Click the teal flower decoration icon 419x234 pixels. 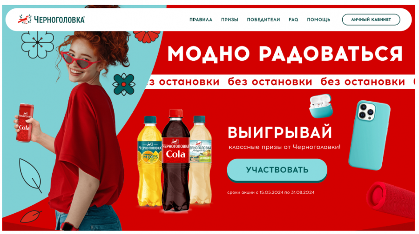point(124,84)
